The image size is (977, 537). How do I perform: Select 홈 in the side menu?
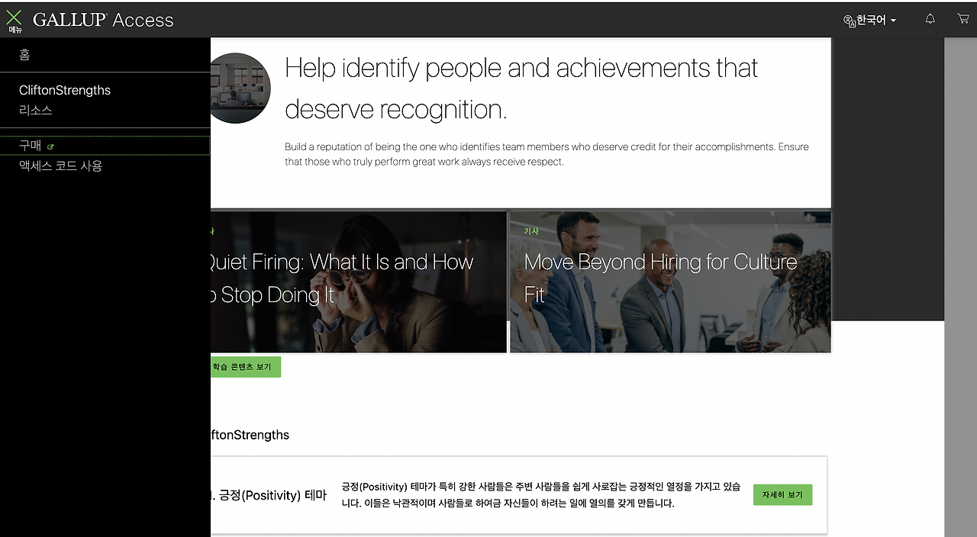24,55
